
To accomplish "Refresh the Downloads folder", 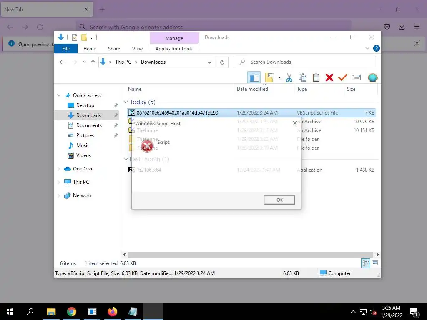I will [222, 62].
